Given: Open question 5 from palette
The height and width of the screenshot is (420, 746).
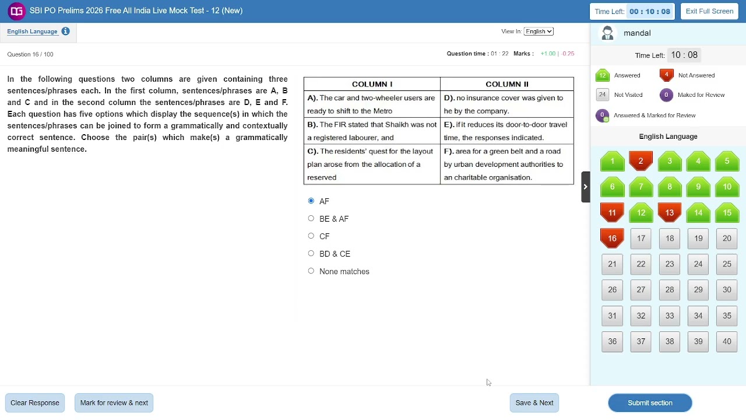Looking at the screenshot, I should [x=727, y=162].
